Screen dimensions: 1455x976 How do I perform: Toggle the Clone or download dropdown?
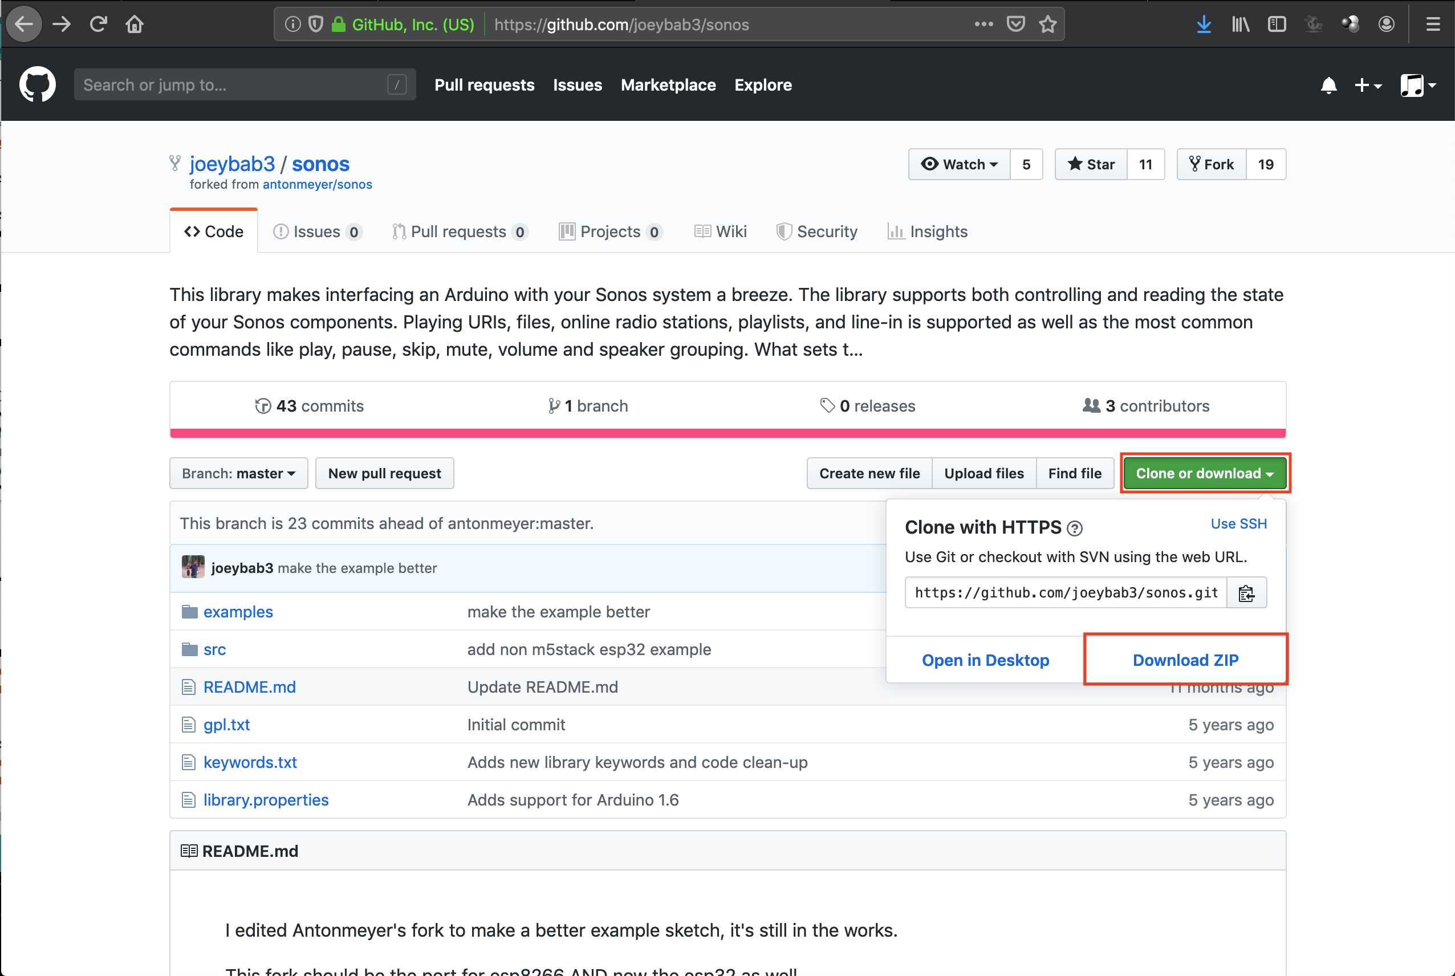click(x=1205, y=474)
